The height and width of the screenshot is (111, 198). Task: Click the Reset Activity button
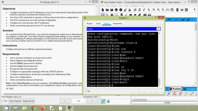[x=28, y=101]
